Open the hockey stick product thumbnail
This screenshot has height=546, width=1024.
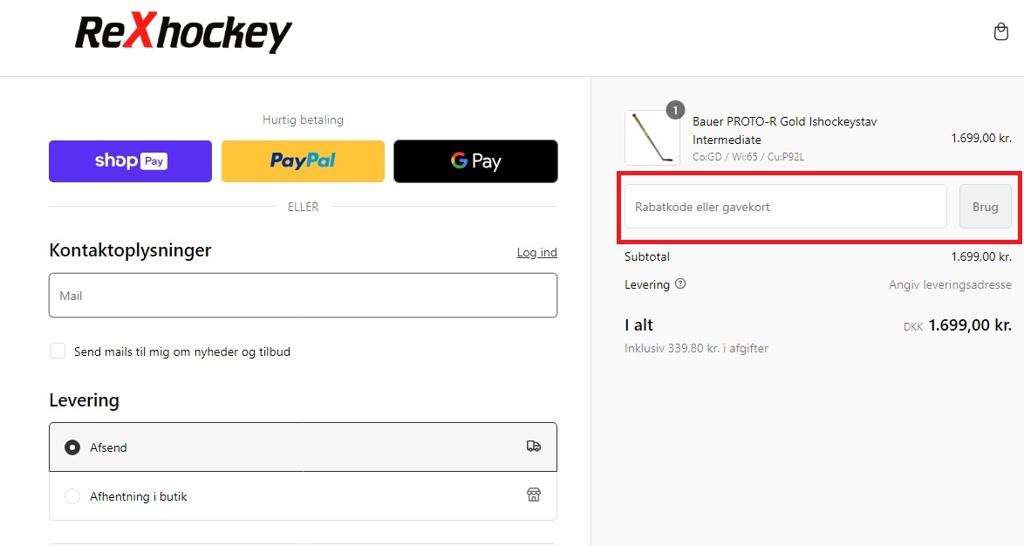point(652,138)
